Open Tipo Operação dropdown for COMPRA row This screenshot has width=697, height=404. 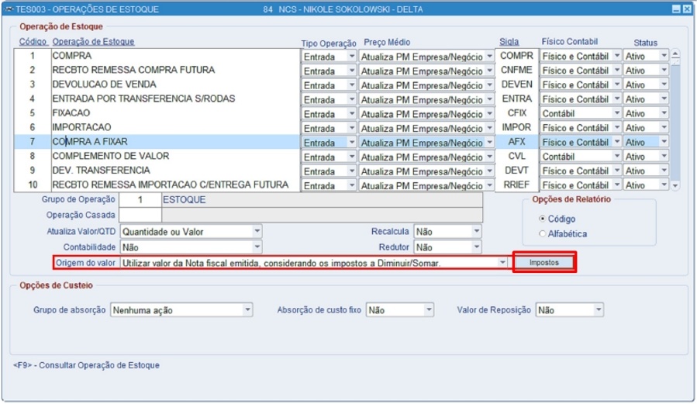[352, 57]
